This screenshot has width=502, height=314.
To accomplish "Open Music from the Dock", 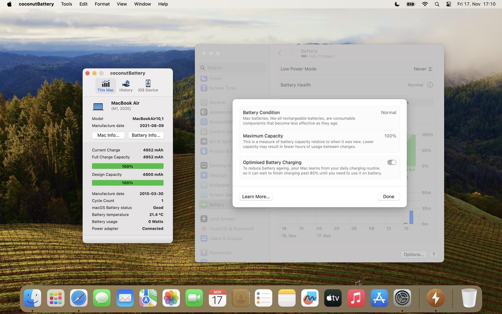I will click(356, 298).
